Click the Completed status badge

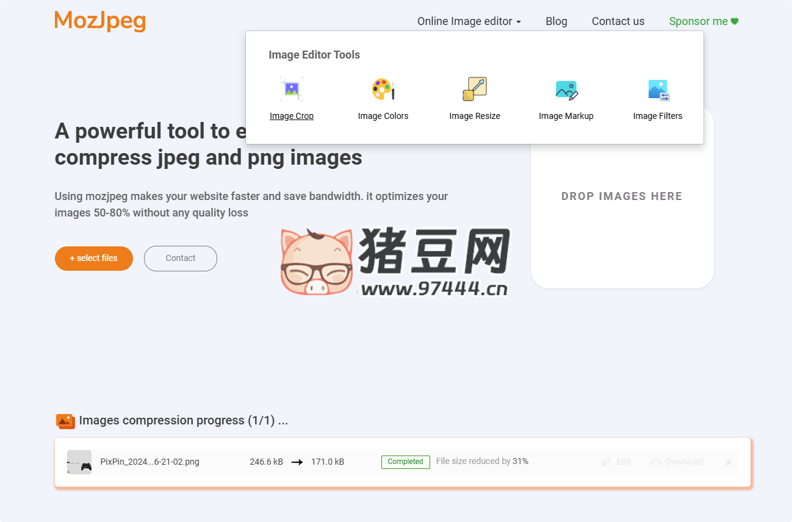coord(405,462)
